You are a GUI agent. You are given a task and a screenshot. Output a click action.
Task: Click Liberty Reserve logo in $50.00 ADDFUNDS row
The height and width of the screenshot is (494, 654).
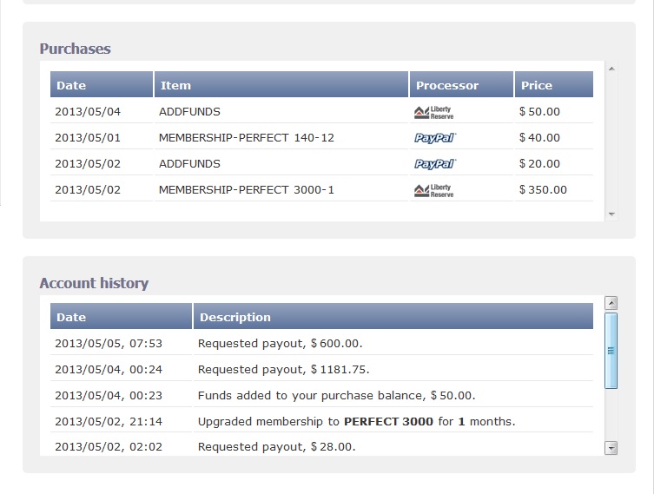pos(433,112)
